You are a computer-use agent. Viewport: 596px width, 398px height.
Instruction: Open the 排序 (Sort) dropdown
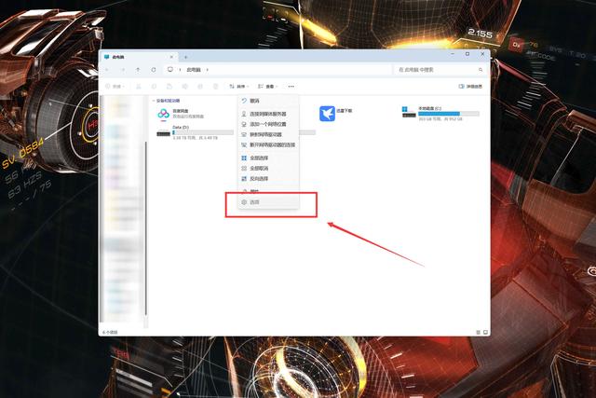click(238, 87)
